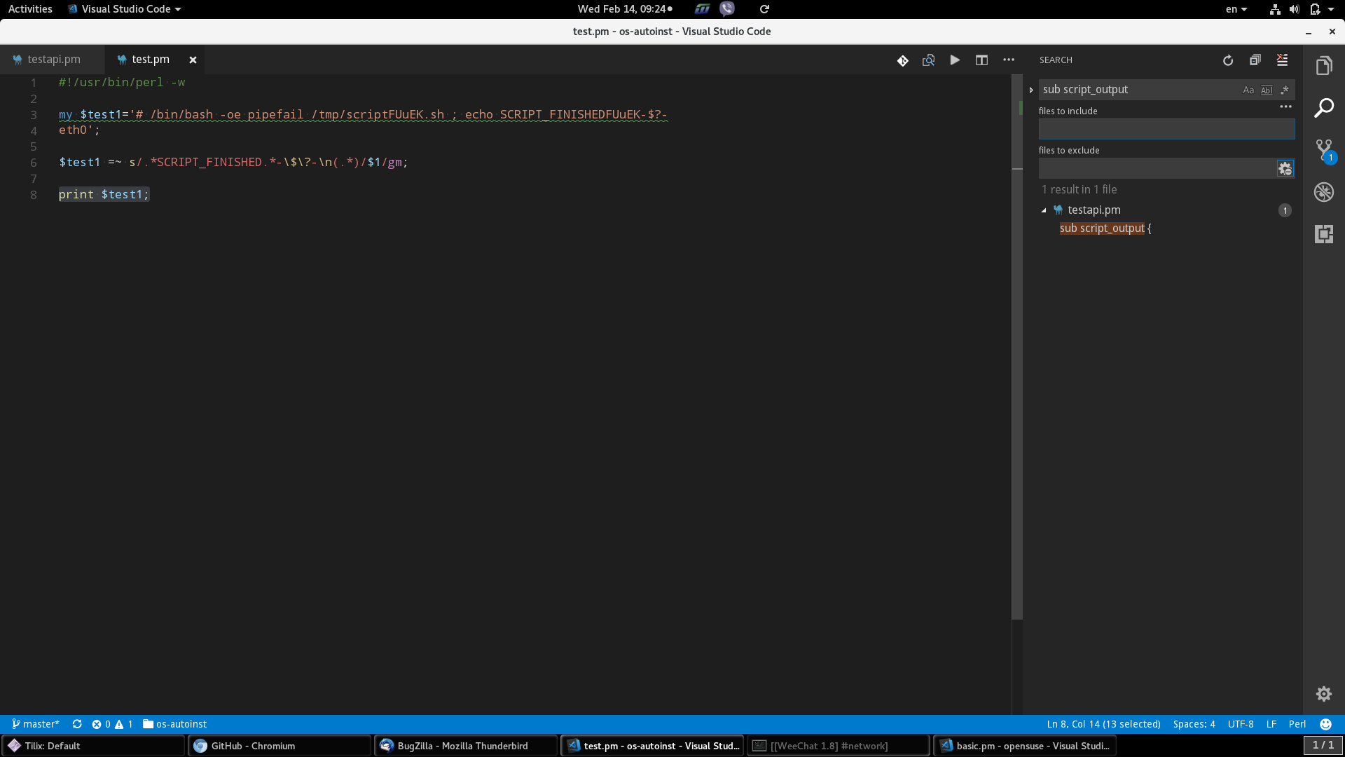Click inside the files to include field

click(x=1166, y=128)
